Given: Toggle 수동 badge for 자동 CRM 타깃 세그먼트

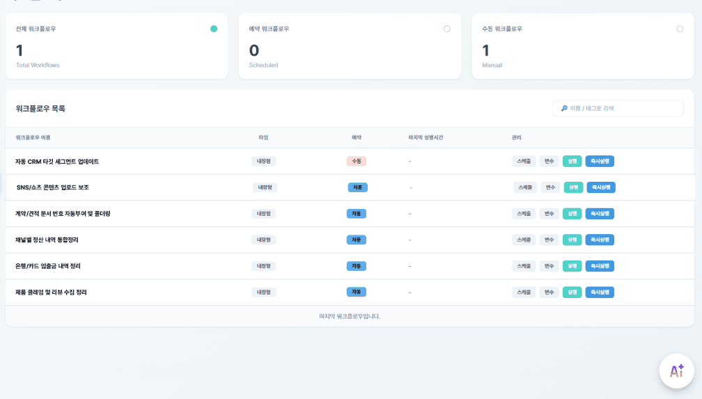Looking at the screenshot, I should click(356, 161).
